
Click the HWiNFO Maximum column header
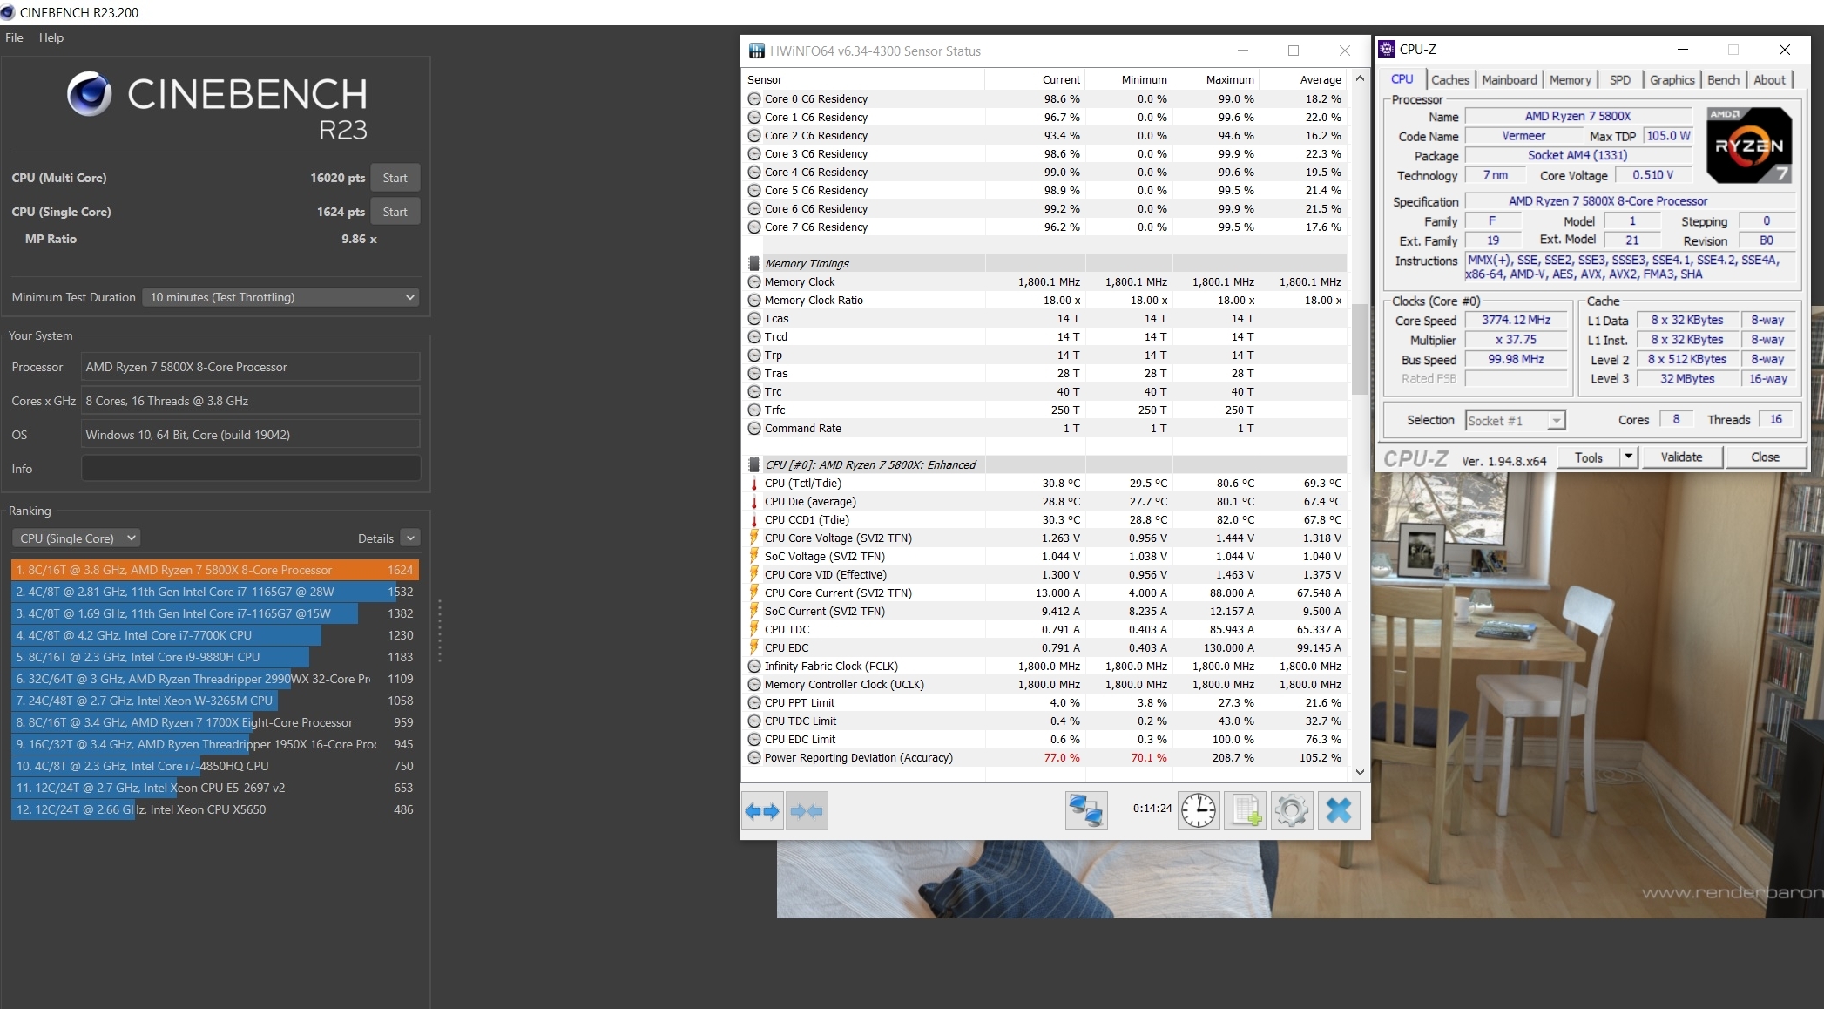click(1216, 79)
